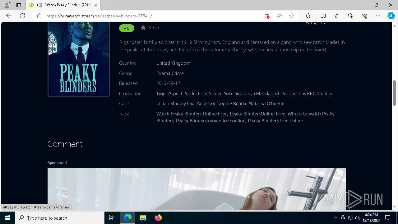The image size is (398, 224).
Task: Open volume control in tray
Action: point(358,218)
